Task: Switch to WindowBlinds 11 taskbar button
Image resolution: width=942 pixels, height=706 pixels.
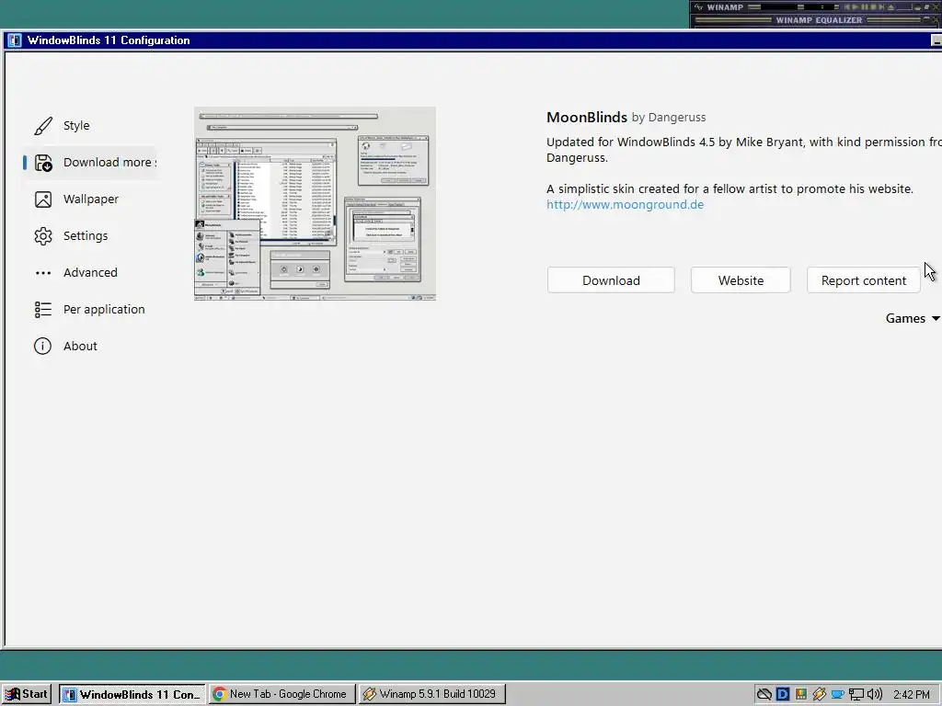Action: tap(132, 695)
